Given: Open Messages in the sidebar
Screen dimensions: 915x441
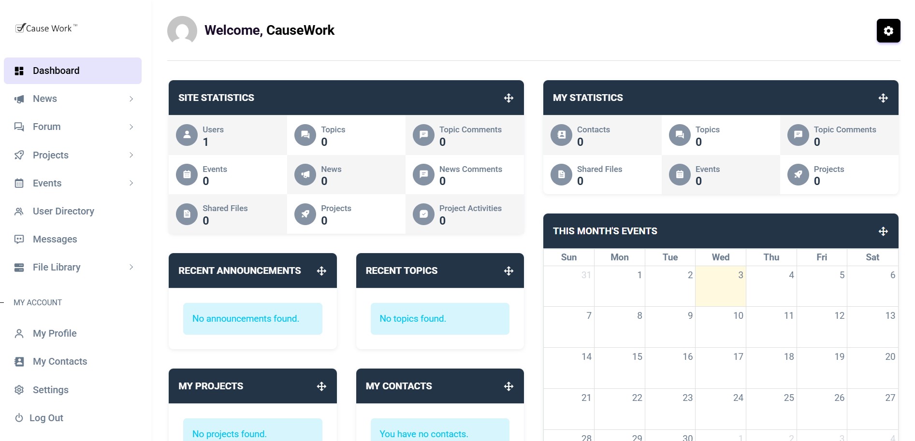Looking at the screenshot, I should (55, 239).
